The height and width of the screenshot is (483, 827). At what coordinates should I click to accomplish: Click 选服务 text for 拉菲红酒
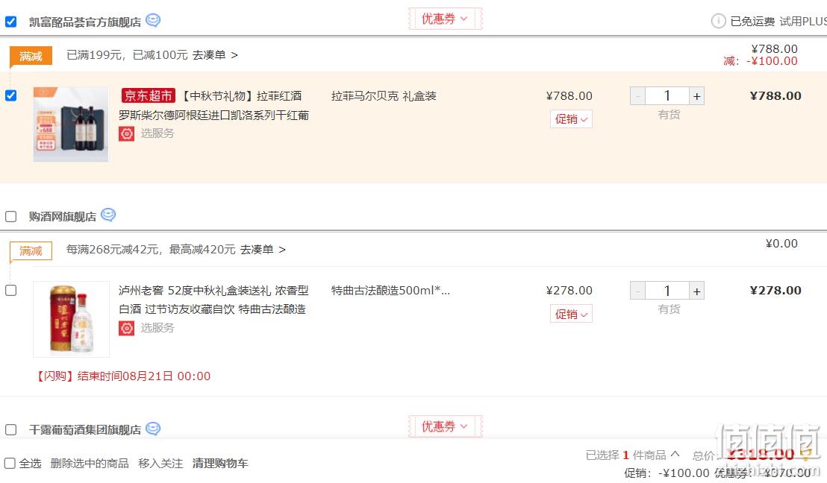tap(157, 133)
